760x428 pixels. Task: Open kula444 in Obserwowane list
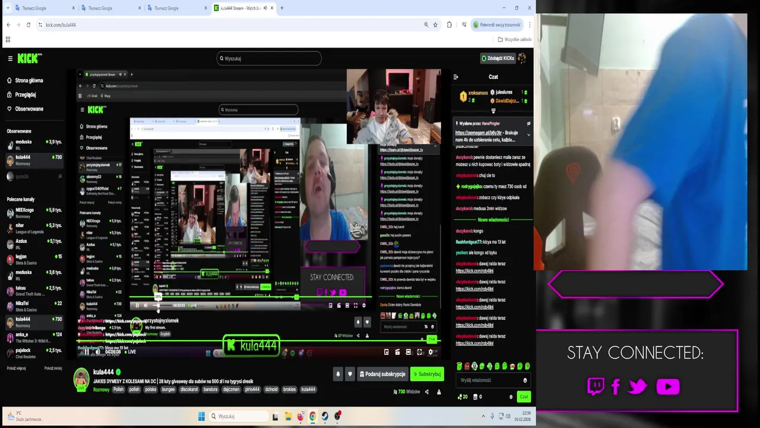[34, 160]
